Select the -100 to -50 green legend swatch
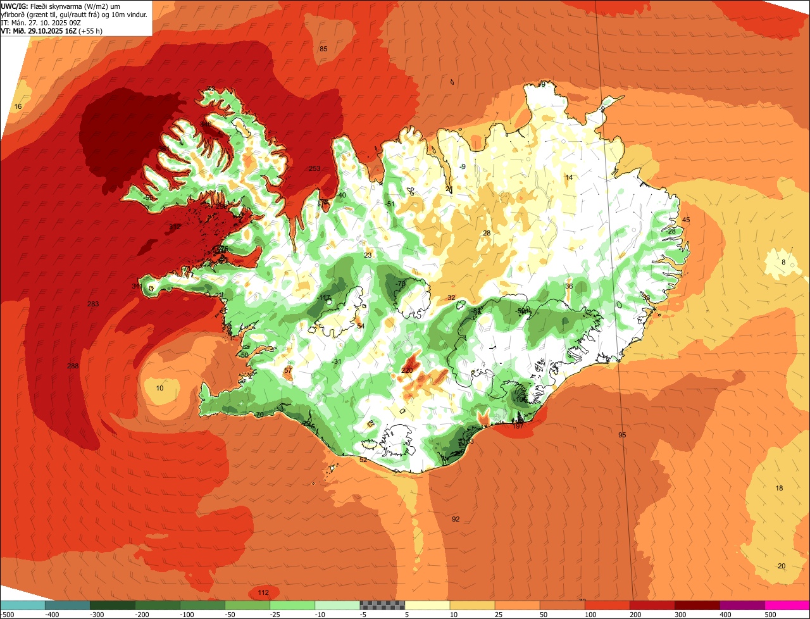The height and width of the screenshot is (619, 810). tap(202, 604)
